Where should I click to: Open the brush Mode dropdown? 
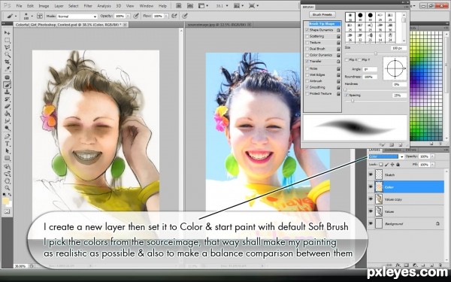click(x=77, y=17)
